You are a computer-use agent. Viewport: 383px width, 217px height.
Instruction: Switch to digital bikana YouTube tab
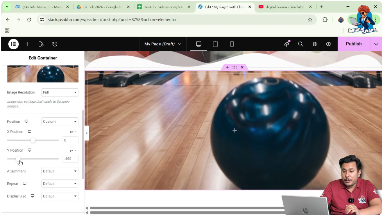pyautogui.click(x=284, y=7)
